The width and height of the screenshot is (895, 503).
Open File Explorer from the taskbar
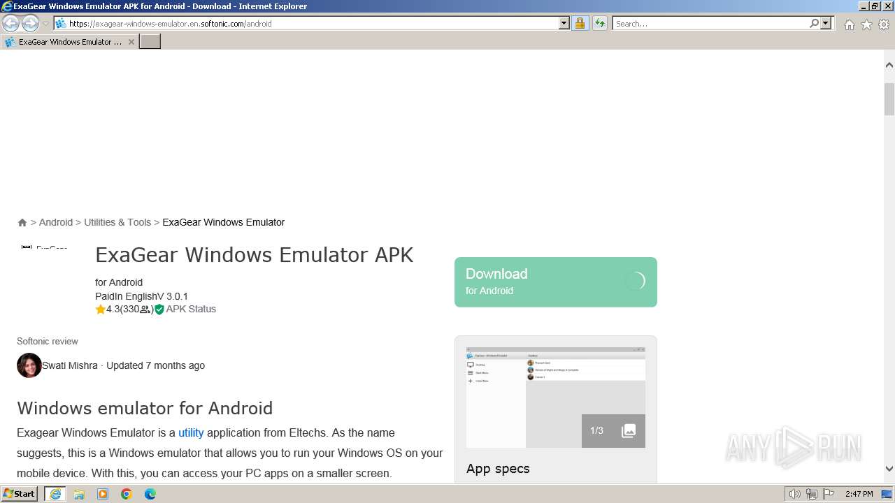pyautogui.click(x=79, y=494)
